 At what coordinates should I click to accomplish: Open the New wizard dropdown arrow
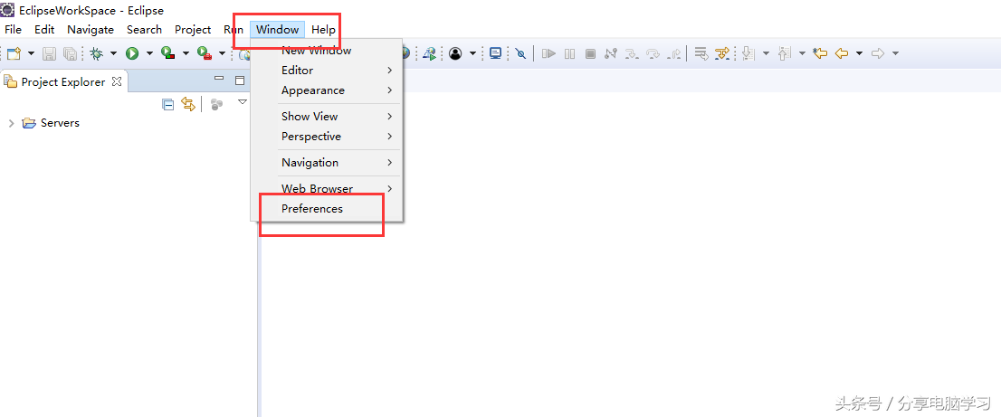(x=31, y=53)
